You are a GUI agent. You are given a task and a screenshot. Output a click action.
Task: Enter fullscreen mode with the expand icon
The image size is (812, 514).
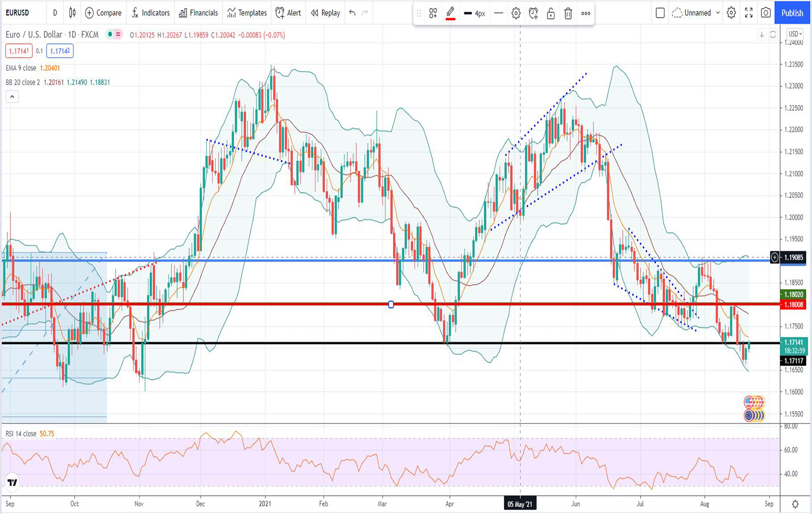748,13
